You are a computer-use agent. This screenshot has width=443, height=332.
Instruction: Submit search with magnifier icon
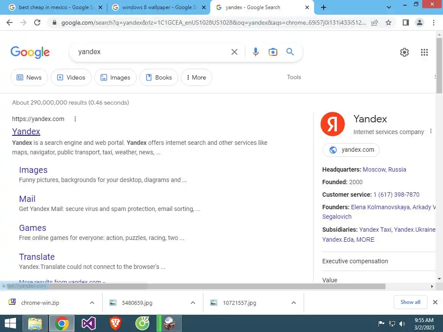point(290,52)
